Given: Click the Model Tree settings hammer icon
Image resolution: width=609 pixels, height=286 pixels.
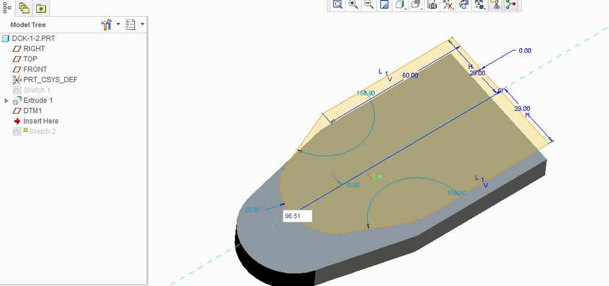Looking at the screenshot, I should click(x=106, y=24).
